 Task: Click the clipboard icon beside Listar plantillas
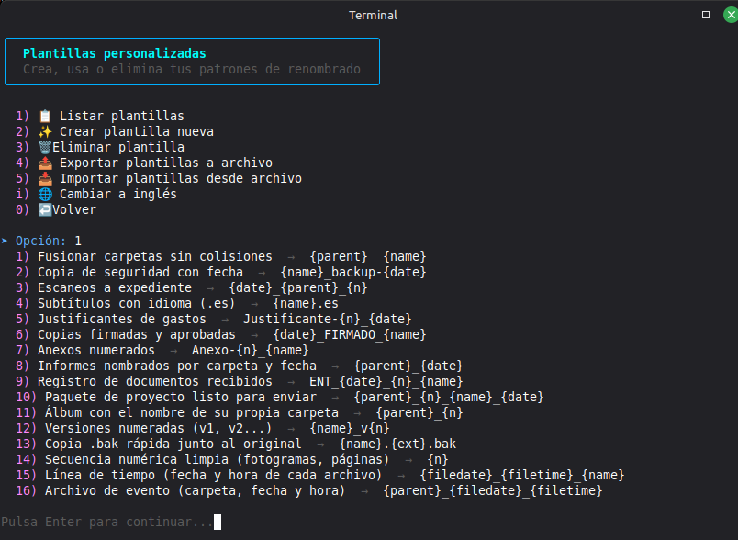pyautogui.click(x=45, y=116)
